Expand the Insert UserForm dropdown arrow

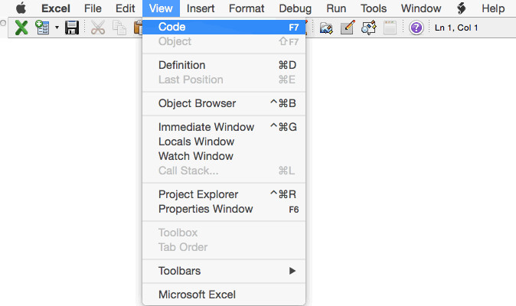(x=56, y=28)
